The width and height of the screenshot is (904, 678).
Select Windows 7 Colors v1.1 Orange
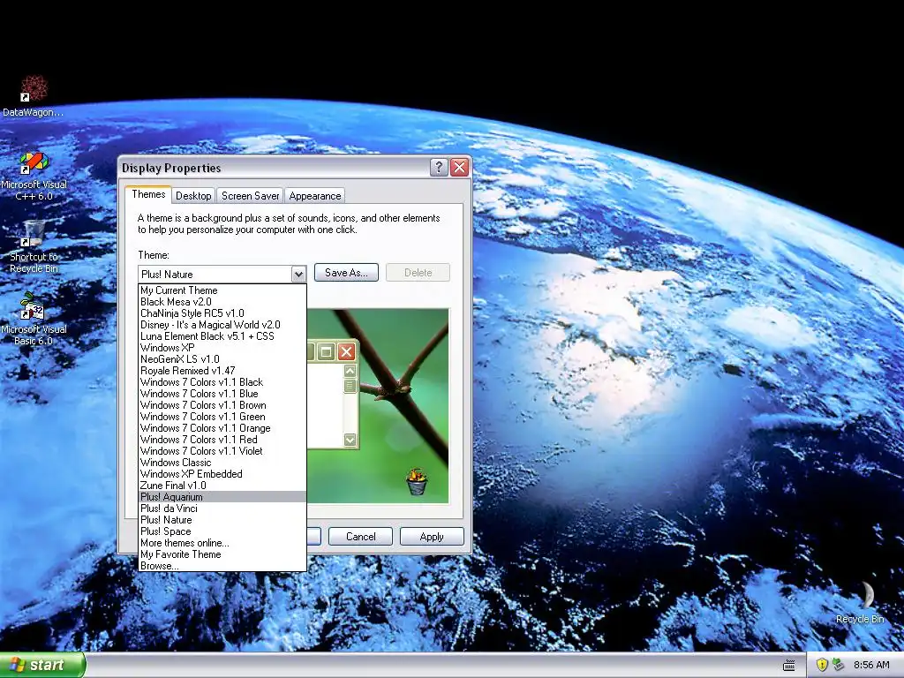(x=222, y=428)
